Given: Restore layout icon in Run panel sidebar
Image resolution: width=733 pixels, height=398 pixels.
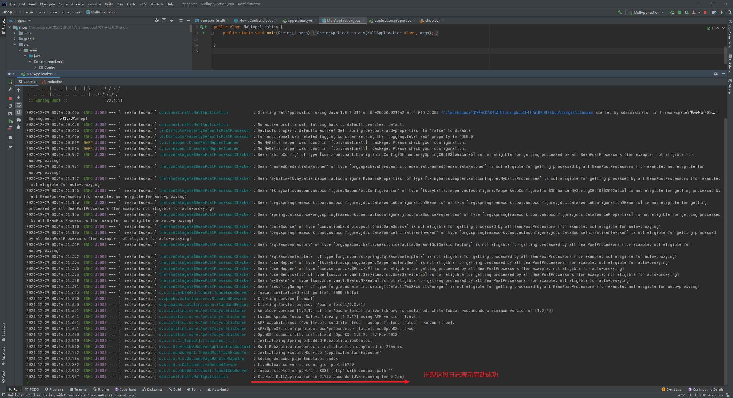Looking at the screenshot, I should tap(10, 138).
